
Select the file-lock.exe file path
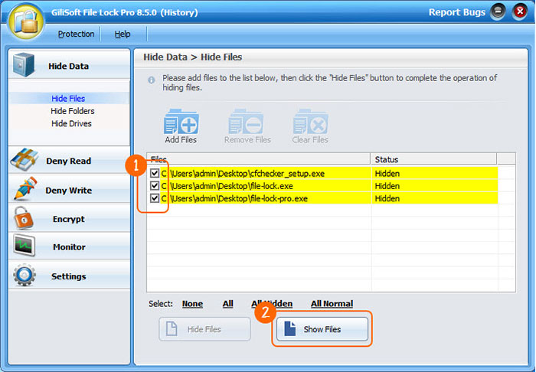[x=227, y=186]
